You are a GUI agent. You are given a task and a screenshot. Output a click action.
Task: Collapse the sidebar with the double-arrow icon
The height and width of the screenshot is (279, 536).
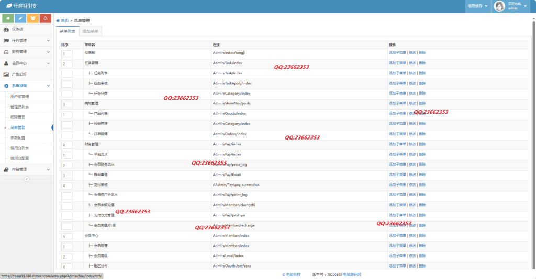(27, 179)
